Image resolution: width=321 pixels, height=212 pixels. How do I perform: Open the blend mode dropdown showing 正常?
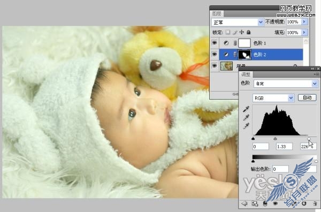point(261,22)
